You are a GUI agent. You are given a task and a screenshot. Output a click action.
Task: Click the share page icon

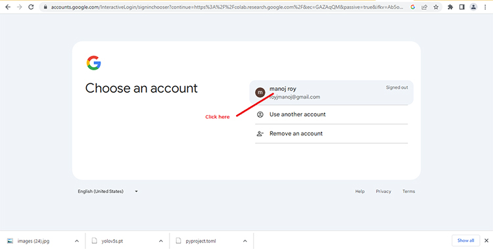tap(425, 7)
